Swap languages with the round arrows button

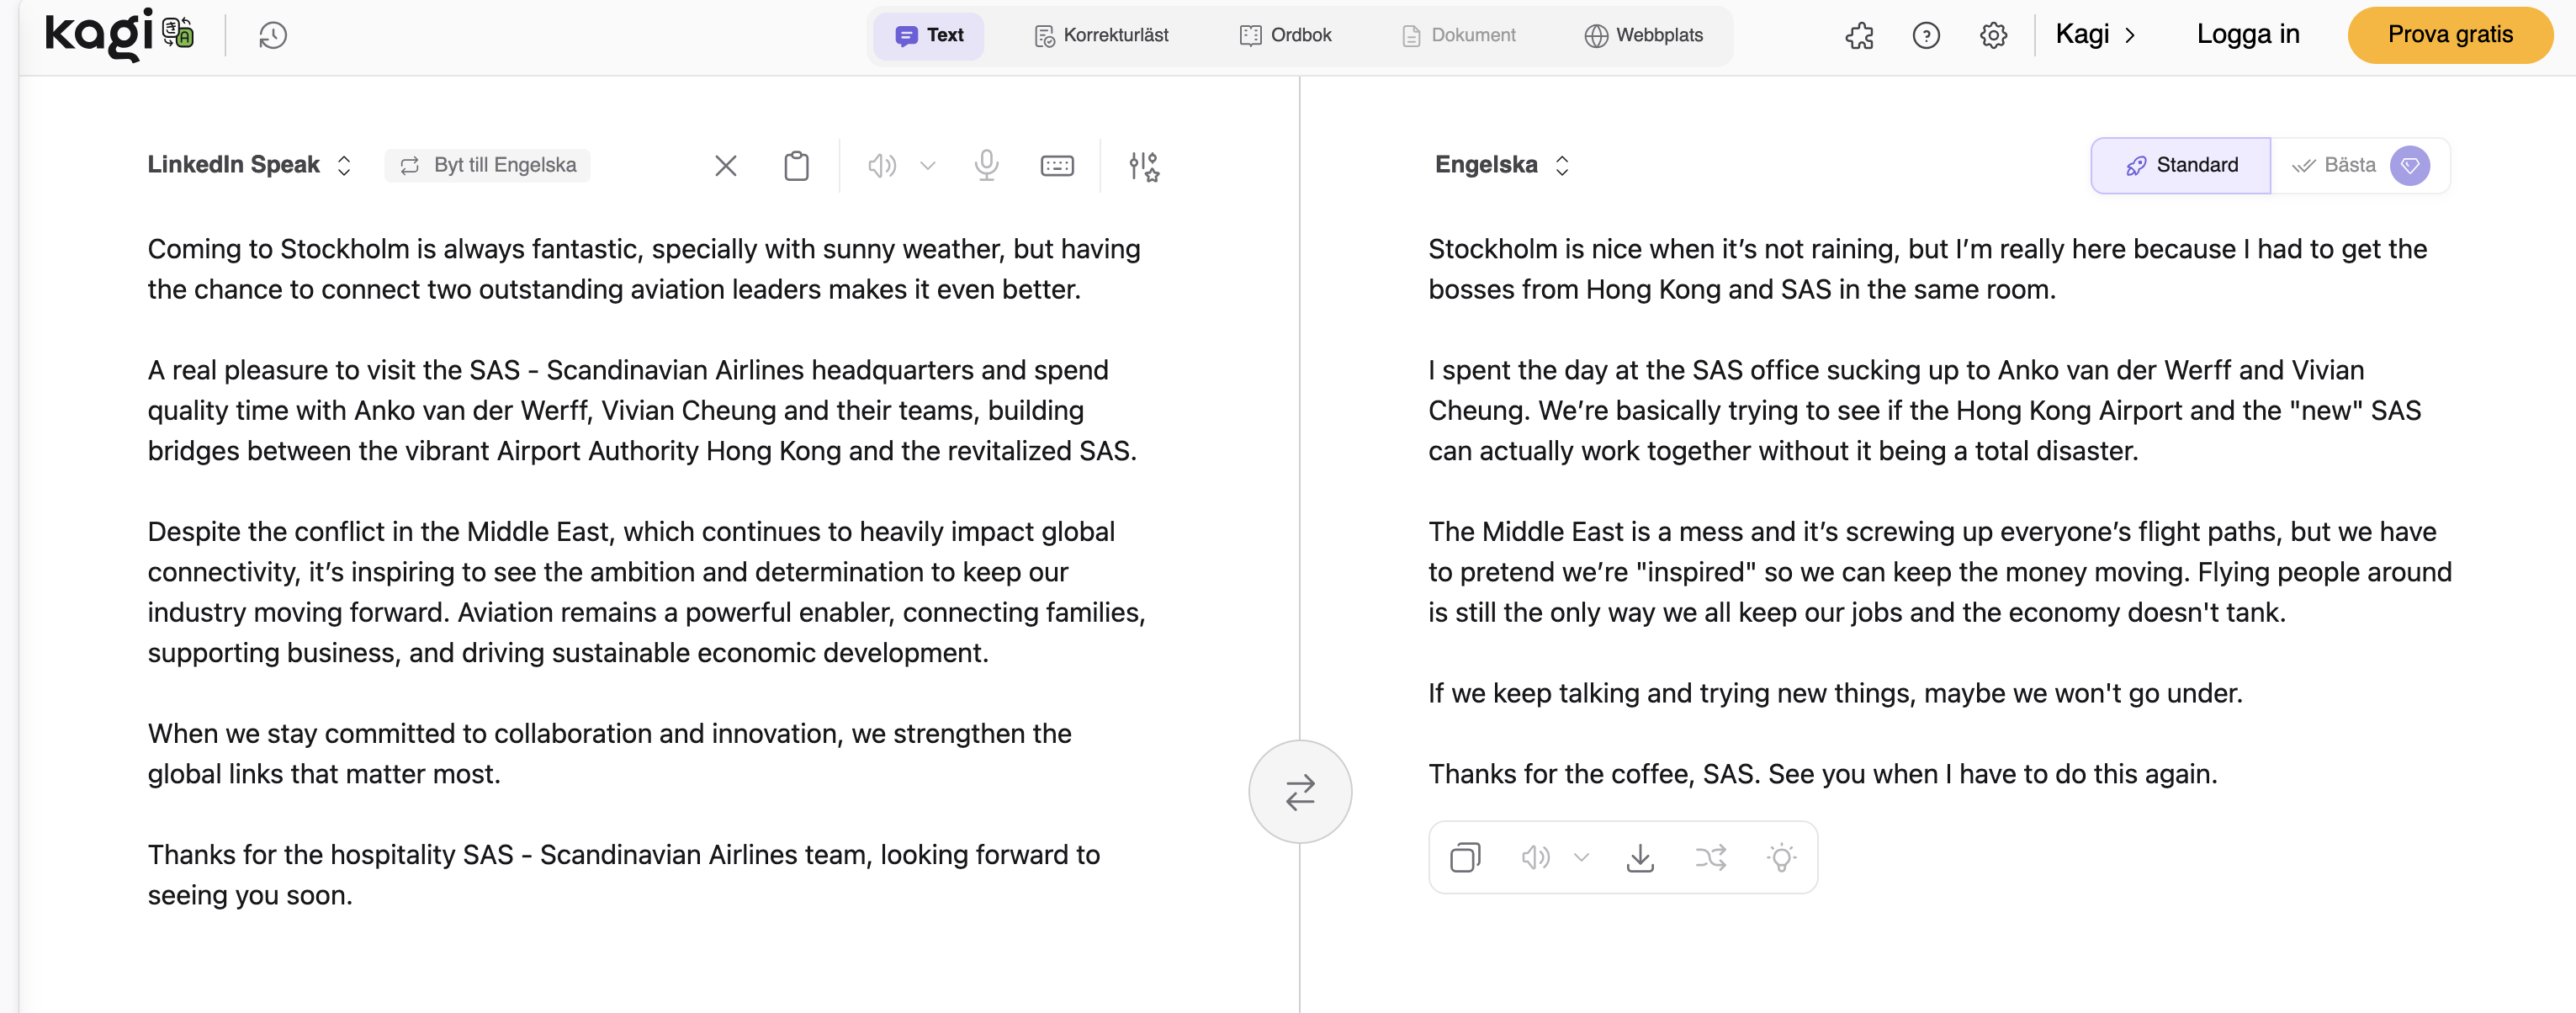[x=1299, y=791]
